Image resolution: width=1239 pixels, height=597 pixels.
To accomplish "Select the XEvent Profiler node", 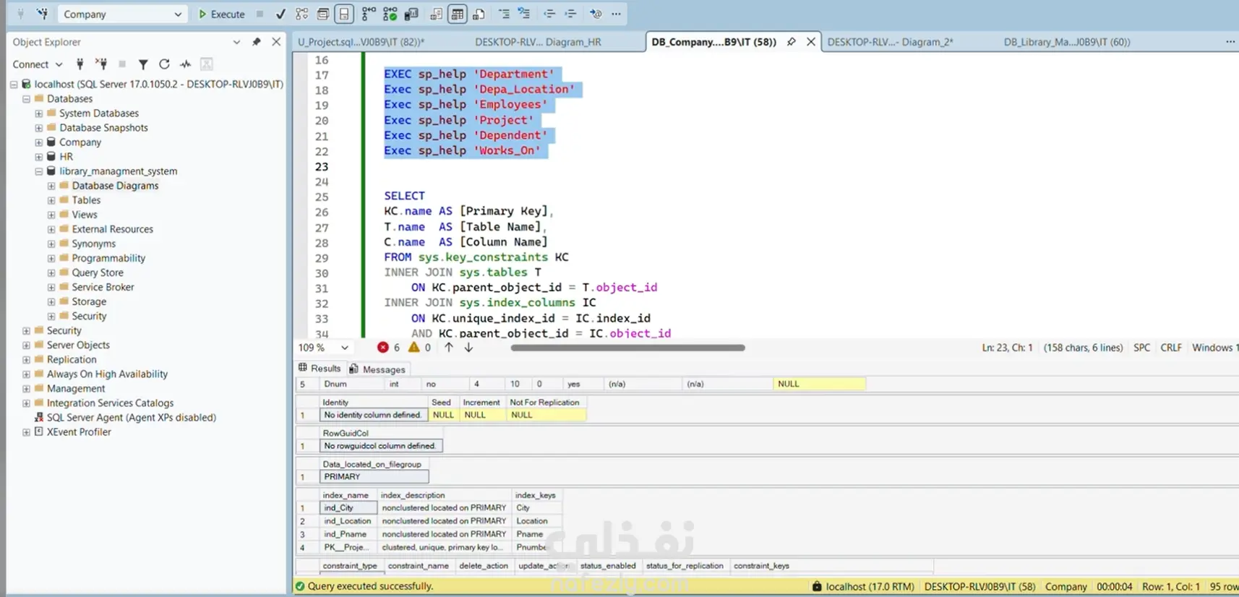I will tap(79, 432).
